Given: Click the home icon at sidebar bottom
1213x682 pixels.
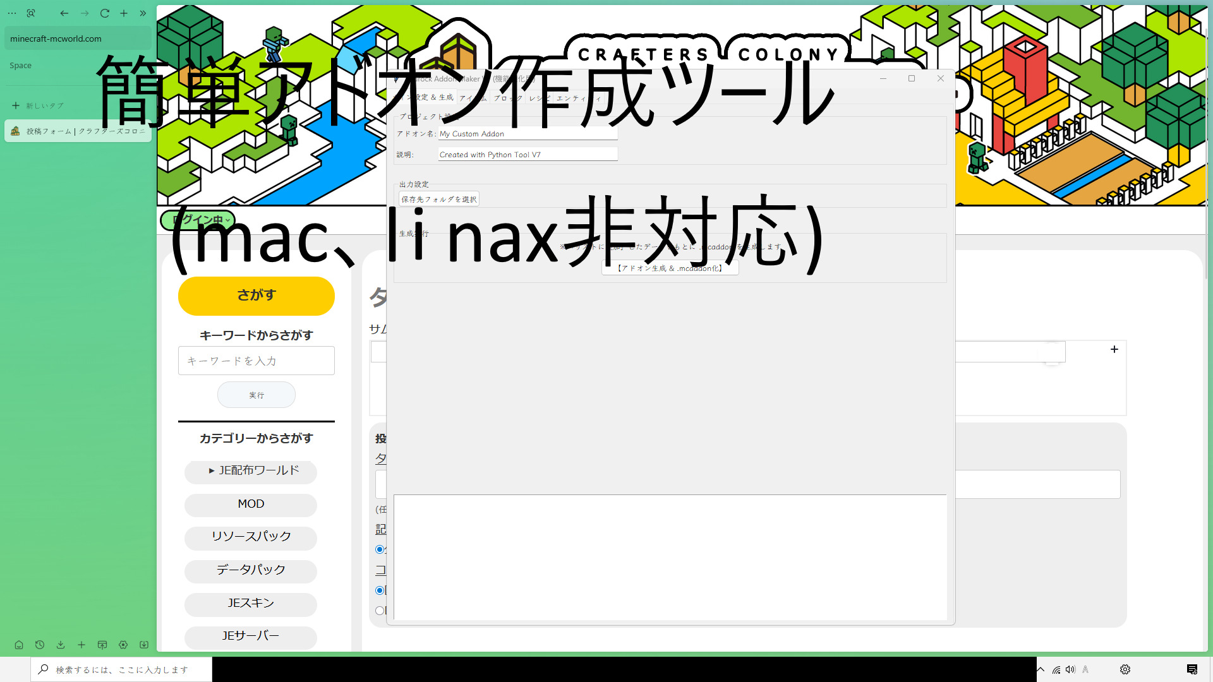Looking at the screenshot, I should pyautogui.click(x=19, y=645).
